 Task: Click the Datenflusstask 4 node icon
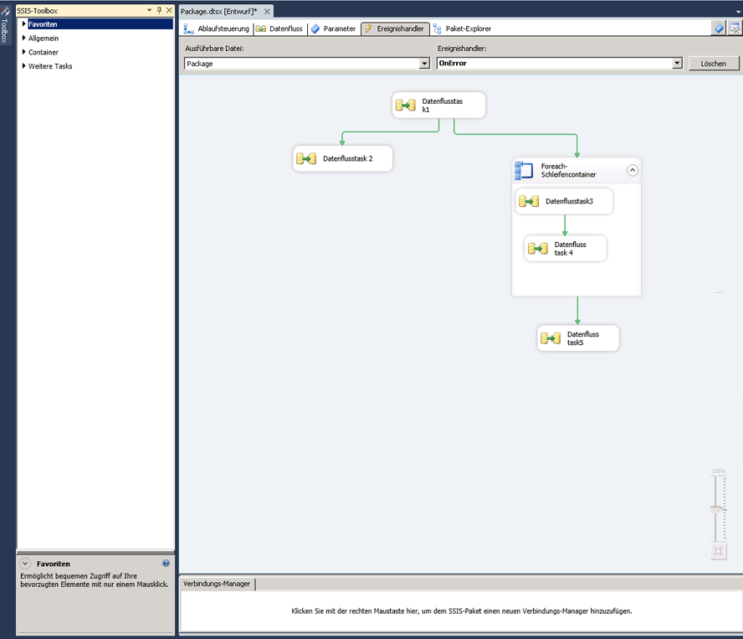coord(538,249)
